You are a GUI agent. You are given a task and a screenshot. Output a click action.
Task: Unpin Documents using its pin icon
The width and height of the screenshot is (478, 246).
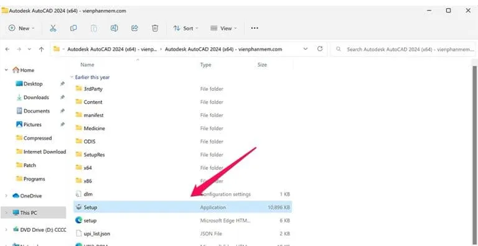coord(62,111)
